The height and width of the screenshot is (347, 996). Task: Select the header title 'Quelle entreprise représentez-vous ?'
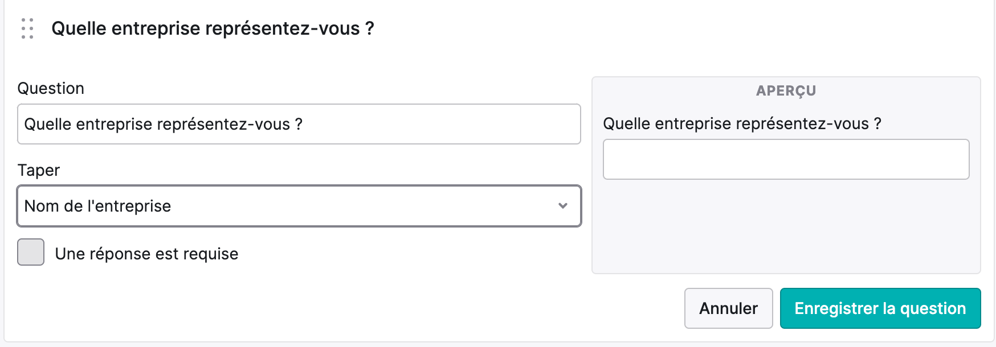pos(213,28)
